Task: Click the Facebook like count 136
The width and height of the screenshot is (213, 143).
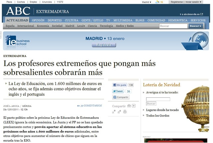Action: click(x=131, y=85)
